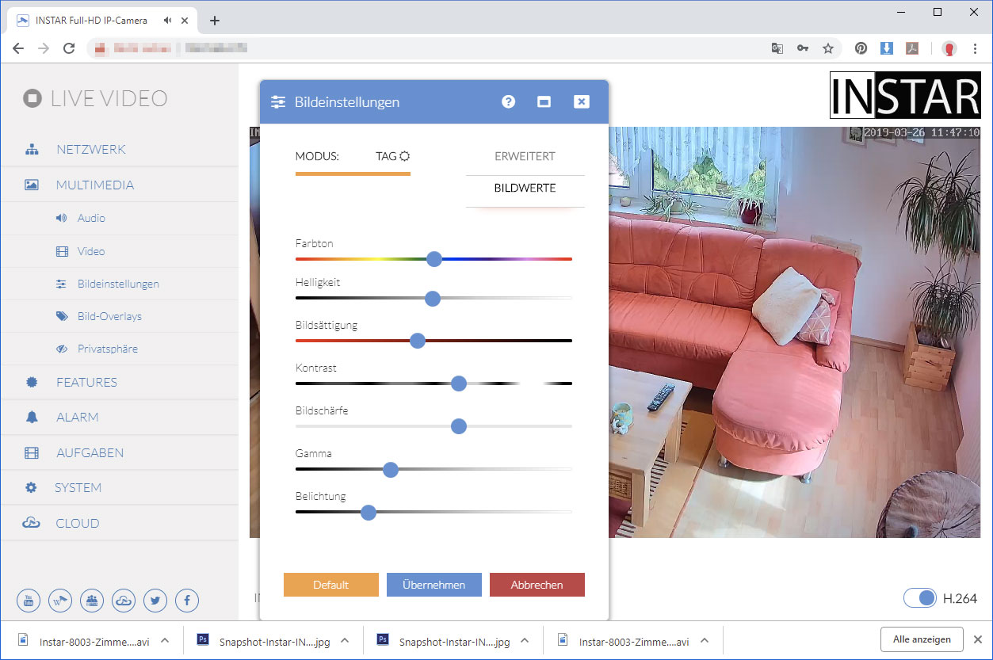
Task: Click the Pinterest extension icon
Action: (x=861, y=48)
